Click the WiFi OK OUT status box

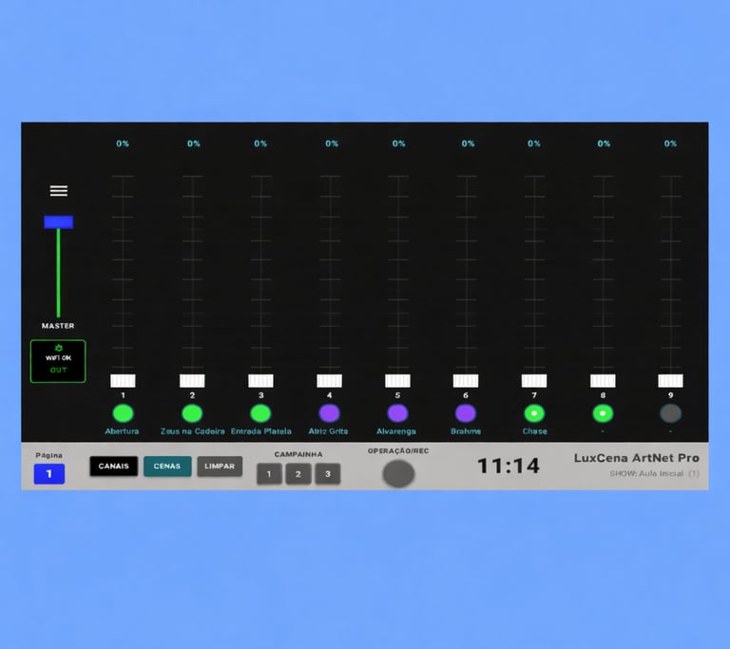pyautogui.click(x=58, y=361)
